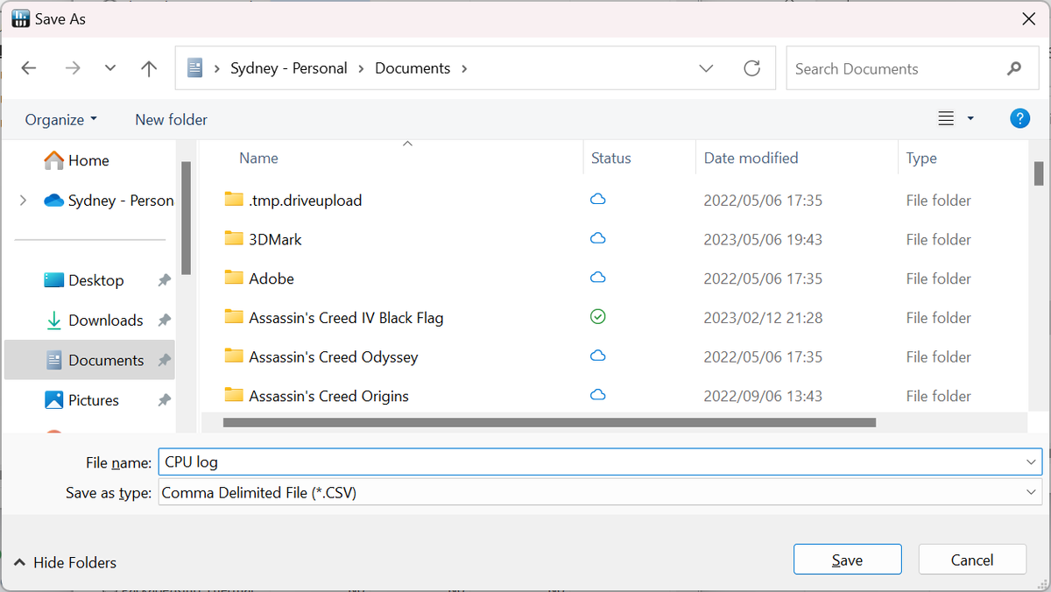Open the Organize menu

tap(60, 120)
